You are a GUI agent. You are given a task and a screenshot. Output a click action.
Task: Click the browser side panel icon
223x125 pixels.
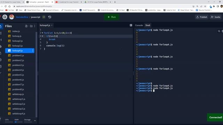pos(217,6)
